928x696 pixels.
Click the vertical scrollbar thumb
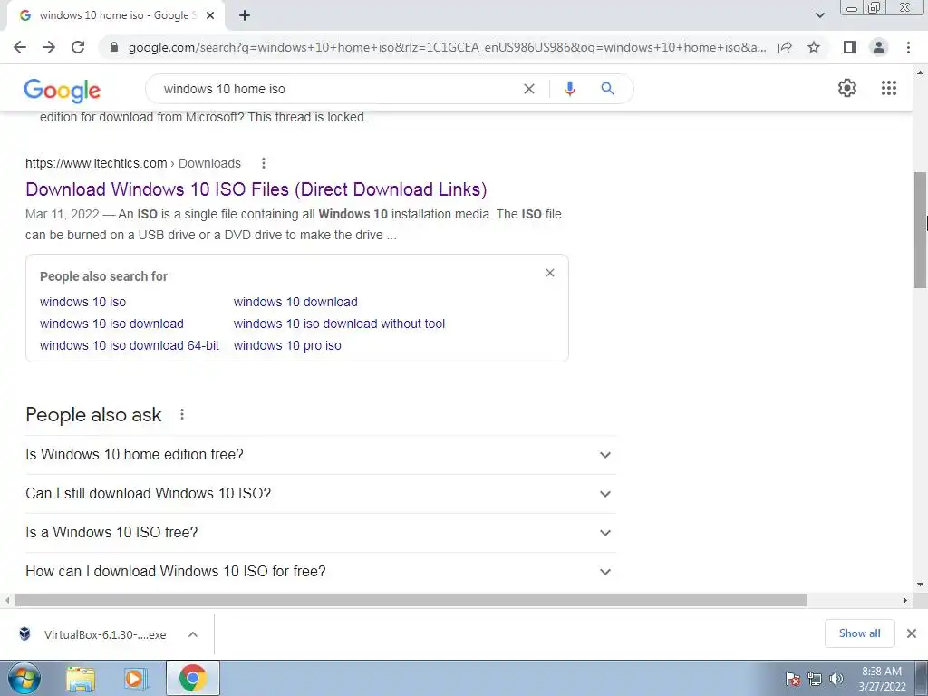coord(921,229)
